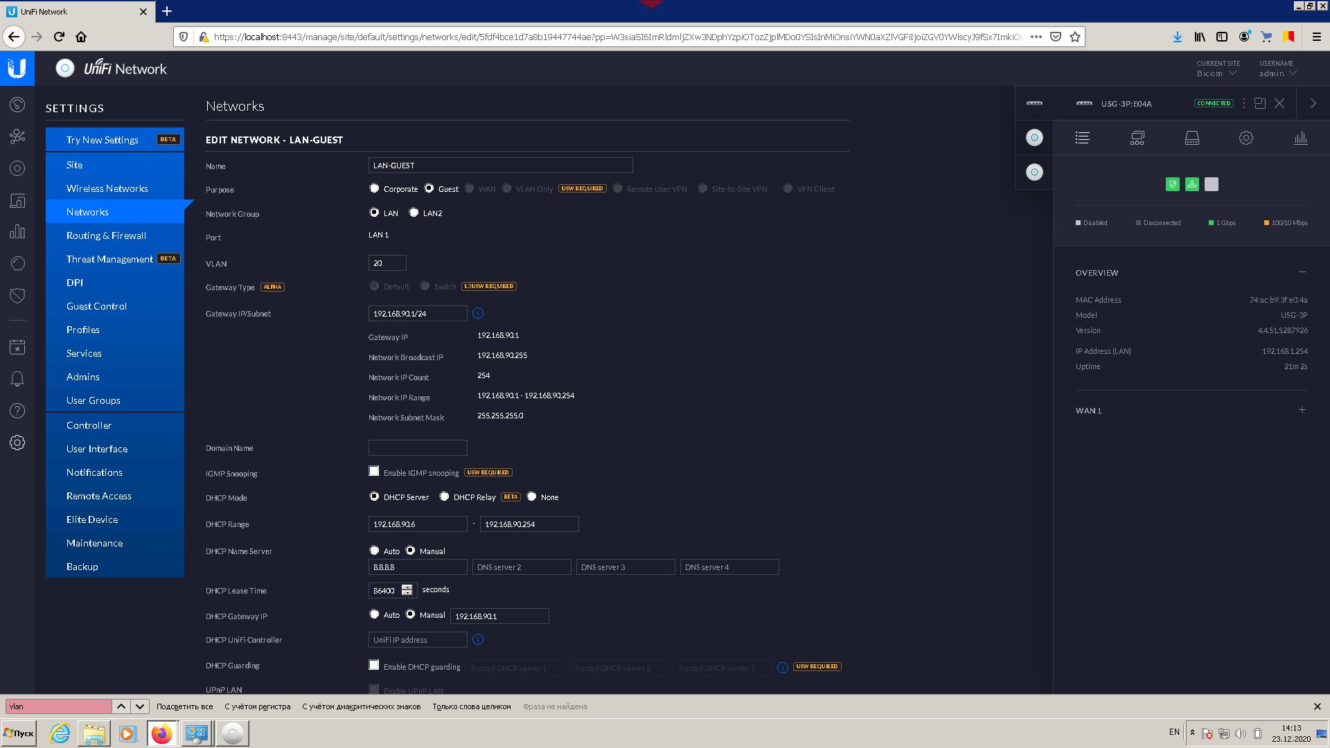Enable IGMP snooping checkbox

coord(374,471)
